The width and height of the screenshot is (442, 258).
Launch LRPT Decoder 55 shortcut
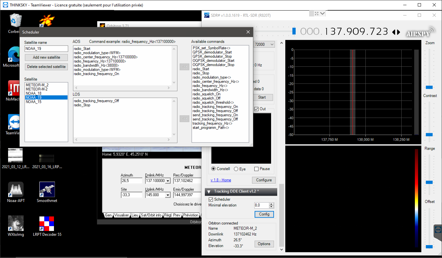tap(47, 226)
